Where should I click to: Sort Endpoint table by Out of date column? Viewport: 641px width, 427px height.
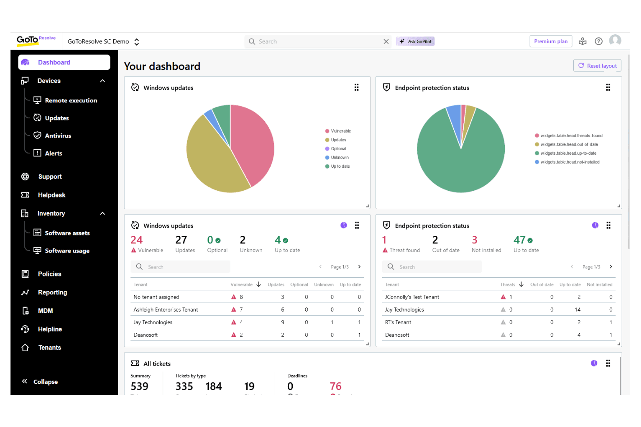coord(542,285)
